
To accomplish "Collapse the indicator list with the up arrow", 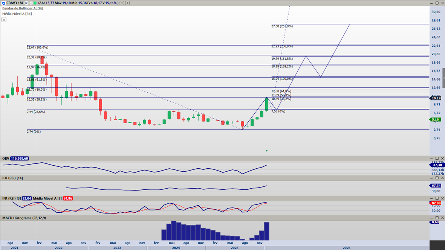I will click(4, 20).
